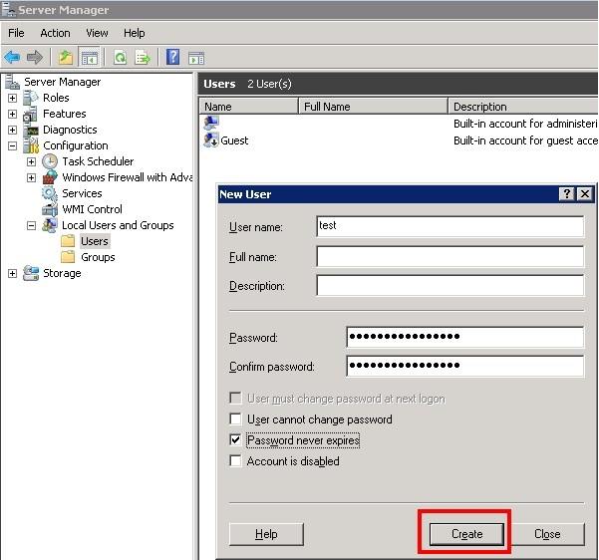599x560 pixels.
Task: Expand the Storage tree node
Action: [13, 273]
